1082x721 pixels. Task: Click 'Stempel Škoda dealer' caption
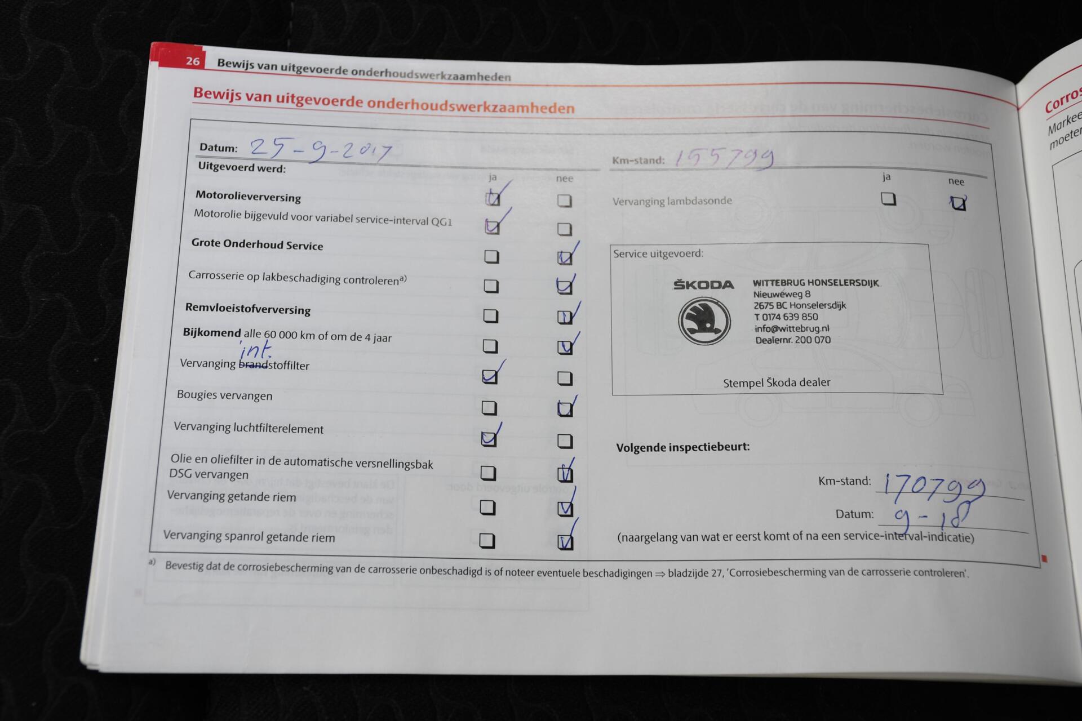[777, 382]
